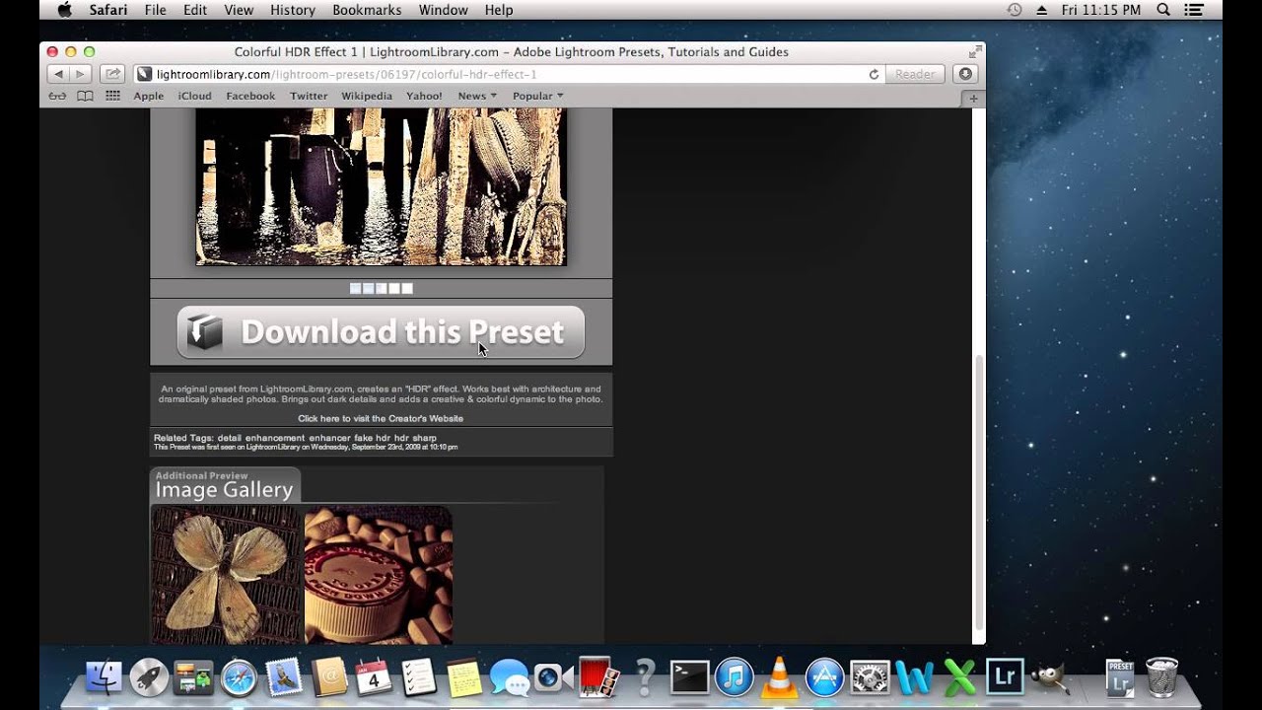Enter full screen with the window's arrows icon
Screen dimensions: 1262x710
(975, 51)
